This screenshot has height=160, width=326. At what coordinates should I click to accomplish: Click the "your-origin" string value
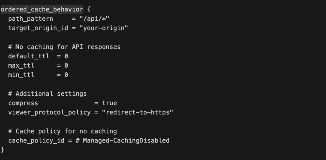[x=105, y=28]
